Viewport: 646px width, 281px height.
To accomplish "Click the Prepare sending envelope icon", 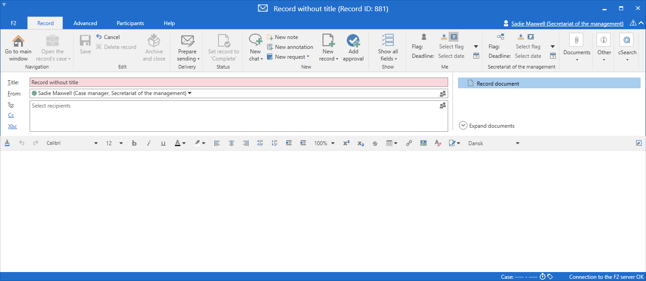I will 187,41.
